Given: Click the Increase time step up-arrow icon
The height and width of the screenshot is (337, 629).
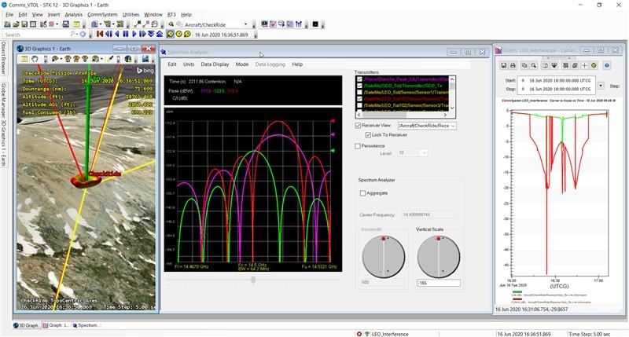Looking at the screenshot, I should point(160,35).
